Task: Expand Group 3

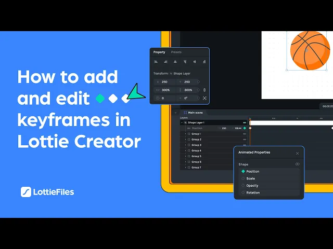Action: (185, 145)
